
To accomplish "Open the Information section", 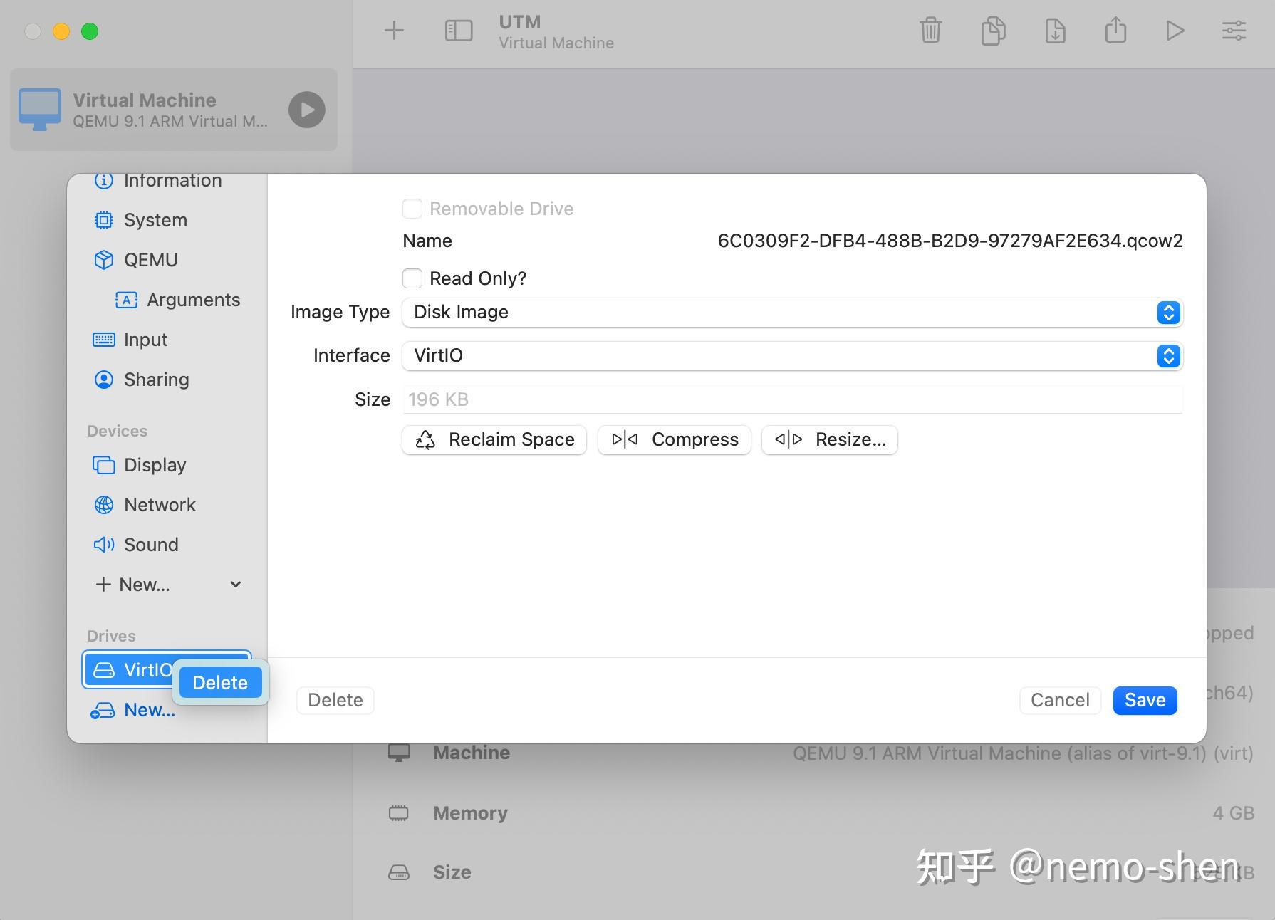I will [x=171, y=180].
